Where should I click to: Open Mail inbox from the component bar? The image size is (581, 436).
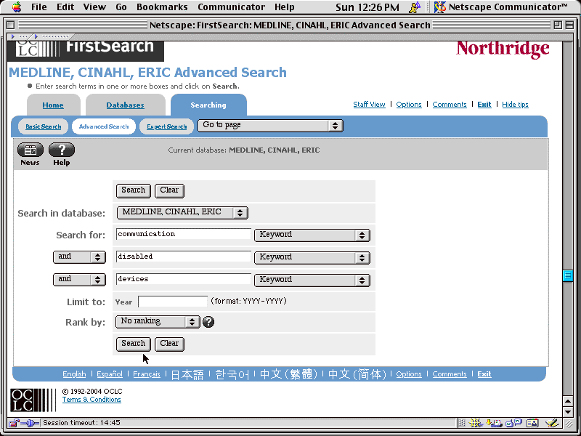[x=494, y=423]
